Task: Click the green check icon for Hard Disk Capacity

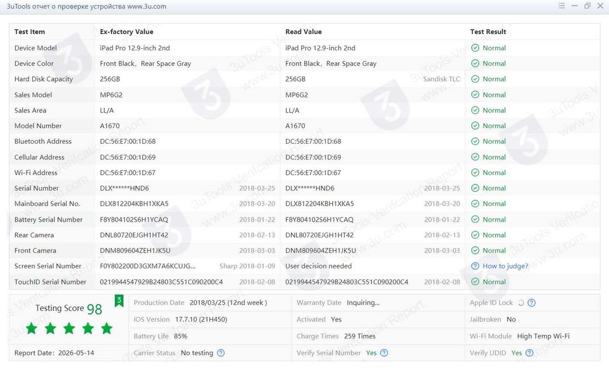Action: coord(475,79)
